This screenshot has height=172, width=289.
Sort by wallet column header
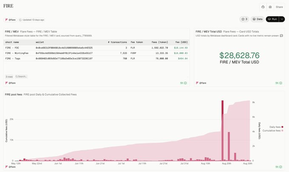click(40, 42)
